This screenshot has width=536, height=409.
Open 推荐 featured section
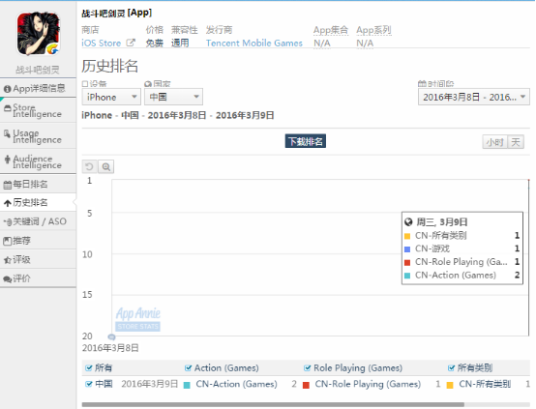pyautogui.click(x=38, y=241)
